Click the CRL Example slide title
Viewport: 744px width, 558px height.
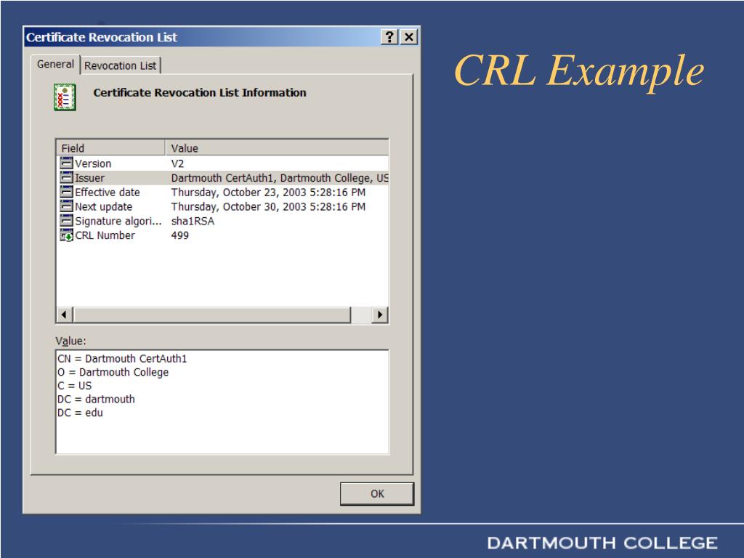click(x=579, y=70)
